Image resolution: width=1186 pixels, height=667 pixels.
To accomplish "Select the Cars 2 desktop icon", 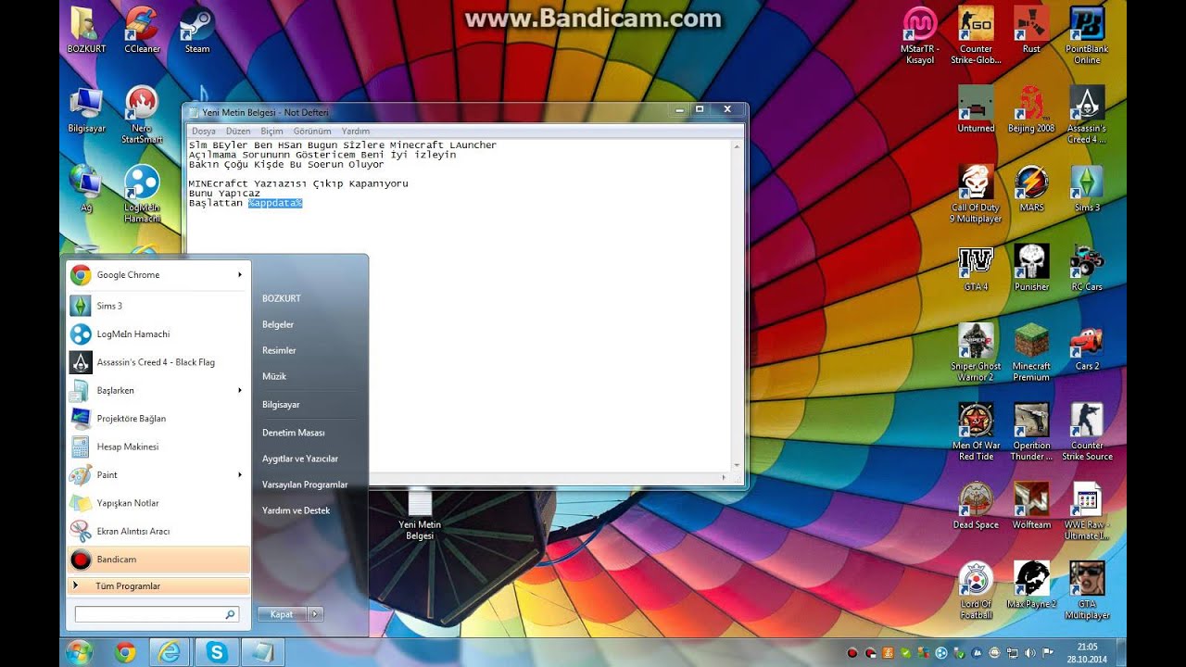I will coord(1087,347).
